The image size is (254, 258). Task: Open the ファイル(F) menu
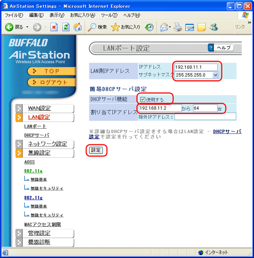tap(14, 15)
